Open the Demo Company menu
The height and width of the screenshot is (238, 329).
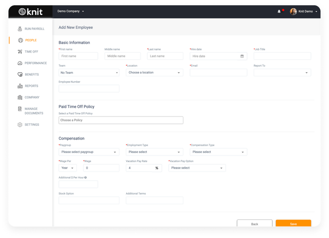[69, 11]
